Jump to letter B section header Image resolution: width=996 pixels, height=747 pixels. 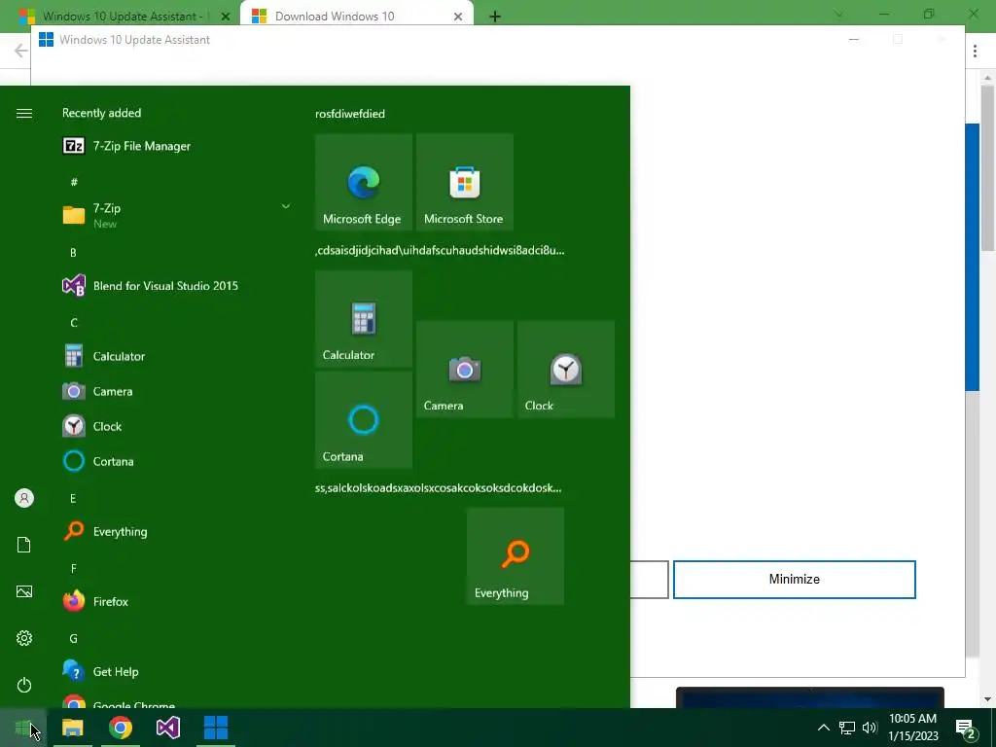click(73, 253)
